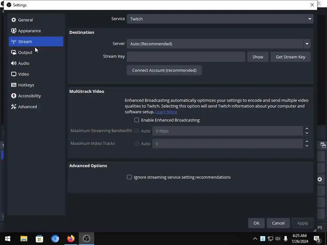The image size is (327, 245).
Task: Confirm settings with OK
Action: click(x=256, y=223)
